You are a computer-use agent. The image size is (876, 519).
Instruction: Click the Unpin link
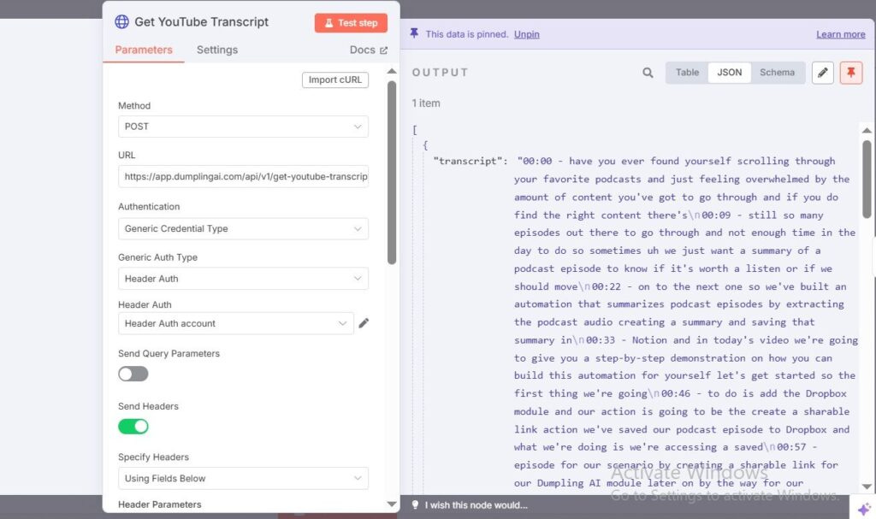click(x=527, y=34)
